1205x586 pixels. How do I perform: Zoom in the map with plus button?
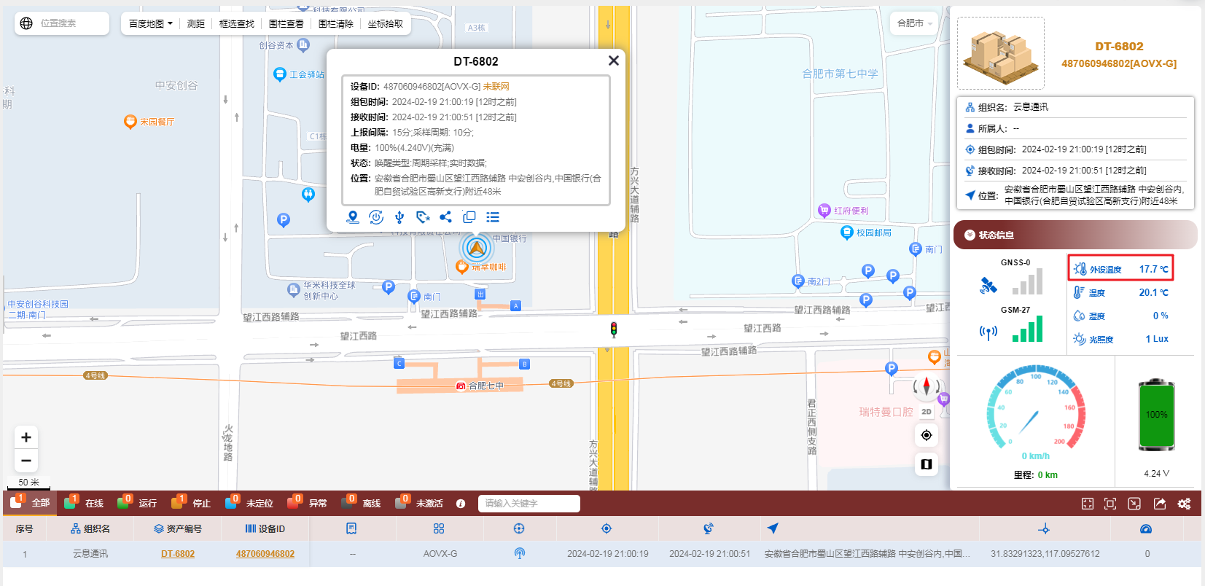(26, 437)
